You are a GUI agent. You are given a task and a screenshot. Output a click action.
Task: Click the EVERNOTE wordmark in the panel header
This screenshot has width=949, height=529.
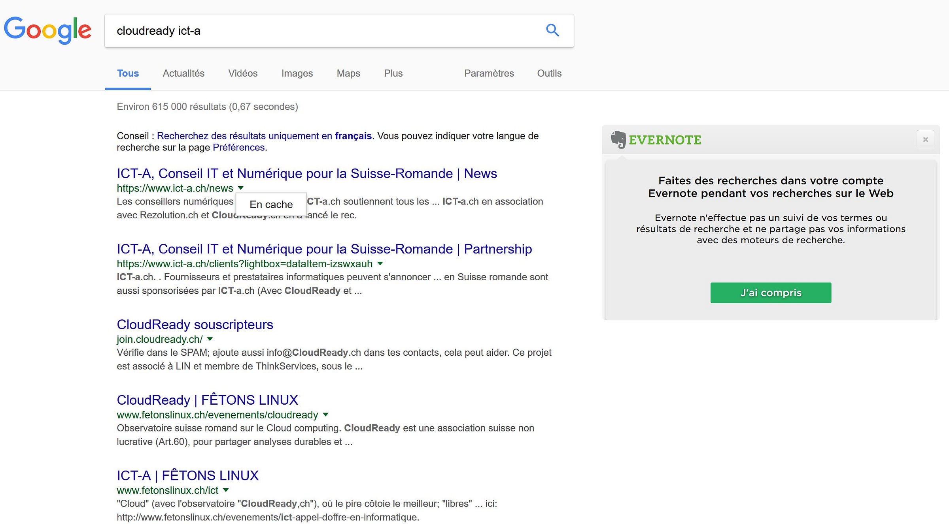point(665,140)
